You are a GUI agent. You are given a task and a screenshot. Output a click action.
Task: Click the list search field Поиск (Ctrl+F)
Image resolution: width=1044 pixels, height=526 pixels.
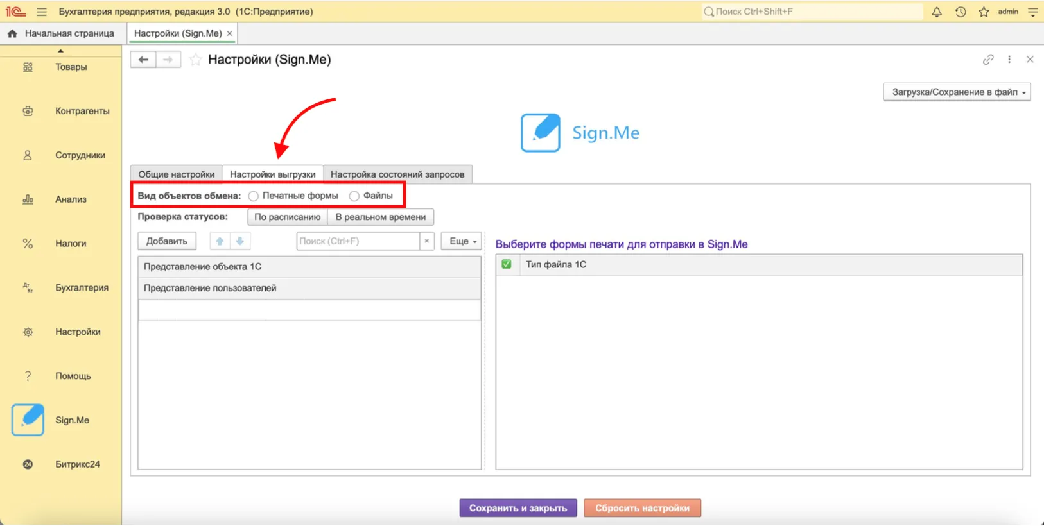click(358, 241)
